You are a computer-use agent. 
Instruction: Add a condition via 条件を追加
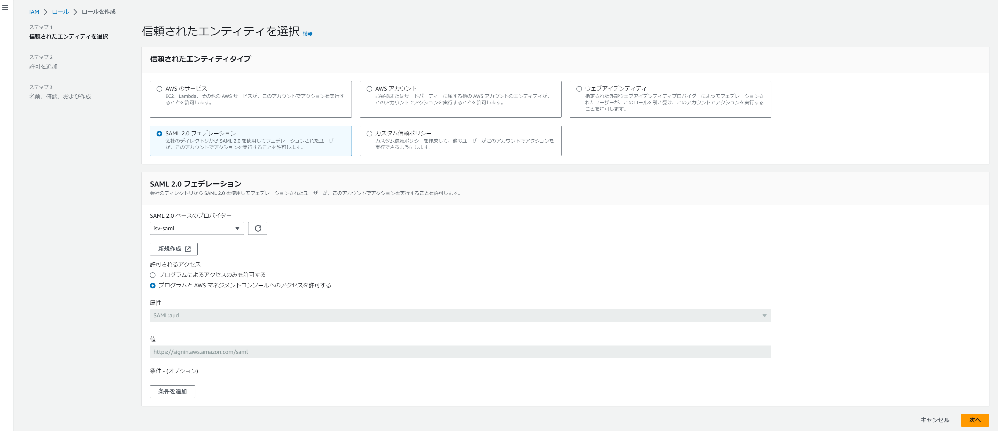pos(172,392)
